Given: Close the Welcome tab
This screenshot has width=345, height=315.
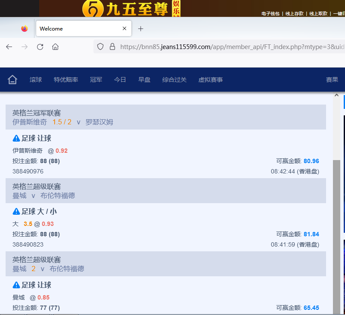Looking at the screenshot, I should (x=124, y=28).
